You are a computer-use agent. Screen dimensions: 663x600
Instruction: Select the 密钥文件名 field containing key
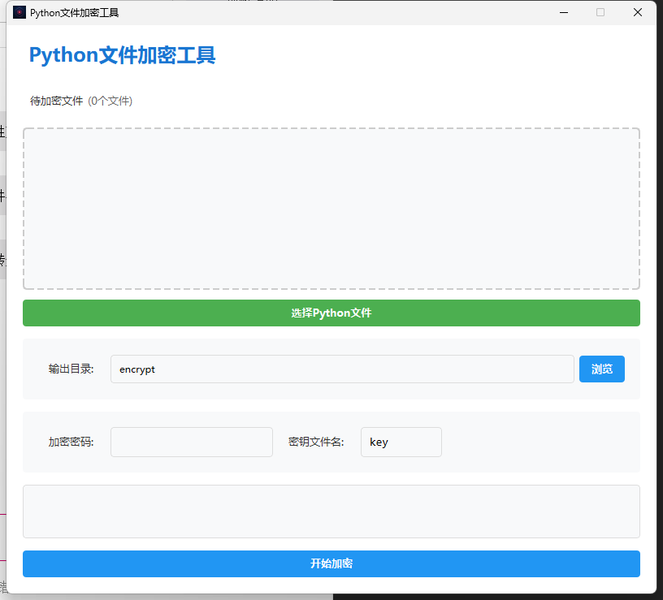click(x=401, y=442)
